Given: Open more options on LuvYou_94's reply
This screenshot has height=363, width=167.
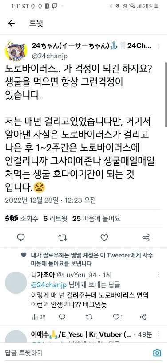Looking at the screenshot, I should (159, 275).
